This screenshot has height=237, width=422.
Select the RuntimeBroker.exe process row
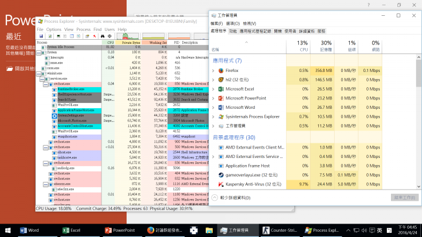[122, 89]
